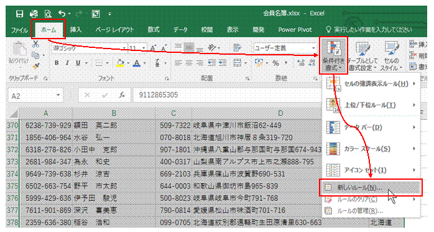Click the 実行したい作業を入力してください search box

click(x=369, y=30)
